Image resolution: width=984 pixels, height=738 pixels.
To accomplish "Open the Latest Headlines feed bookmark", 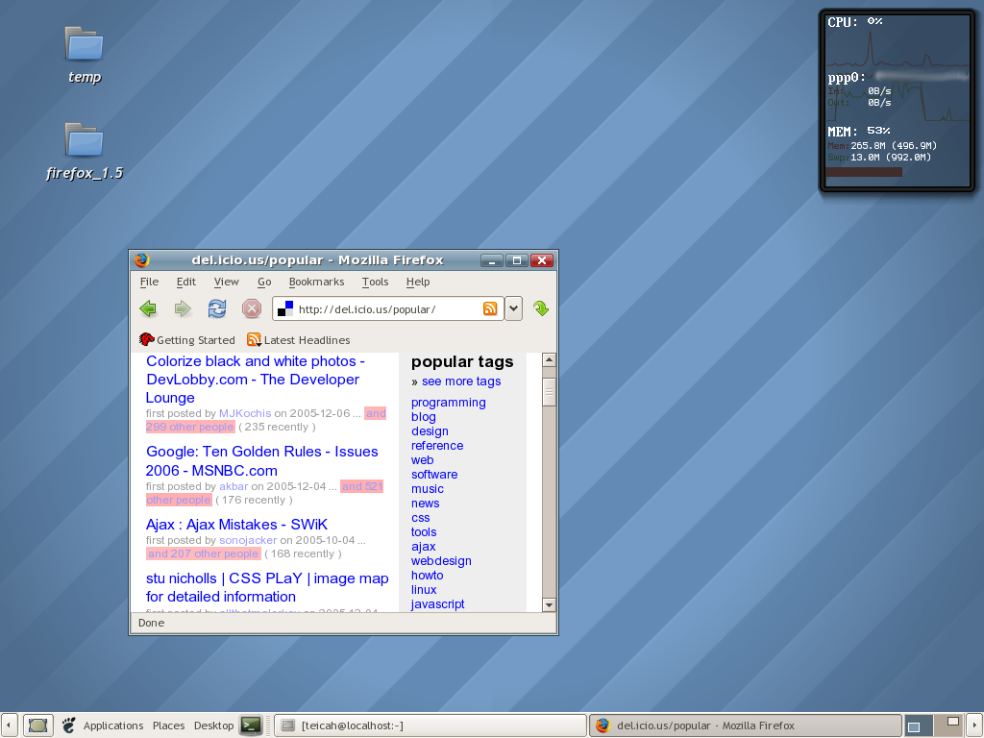I will (299, 339).
